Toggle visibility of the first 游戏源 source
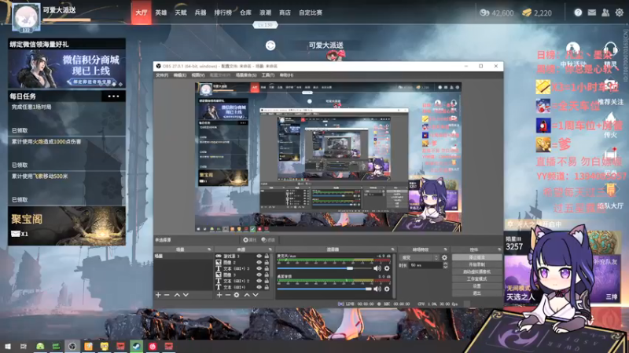629x353 pixels. tap(259, 257)
